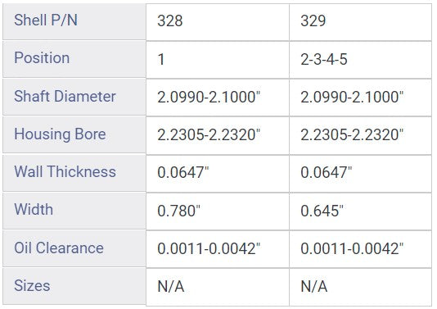437x309 pixels.
Task: Click the Sizes row label
Action: click(x=74, y=286)
